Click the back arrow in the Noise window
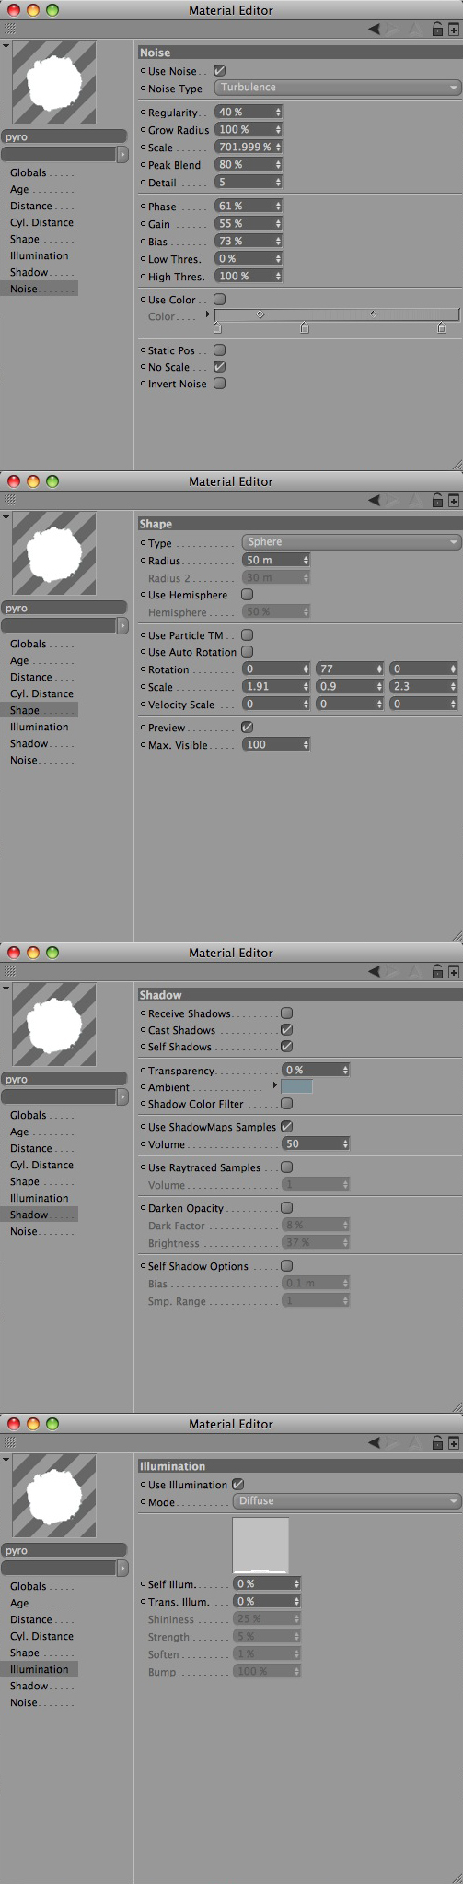 point(374,30)
